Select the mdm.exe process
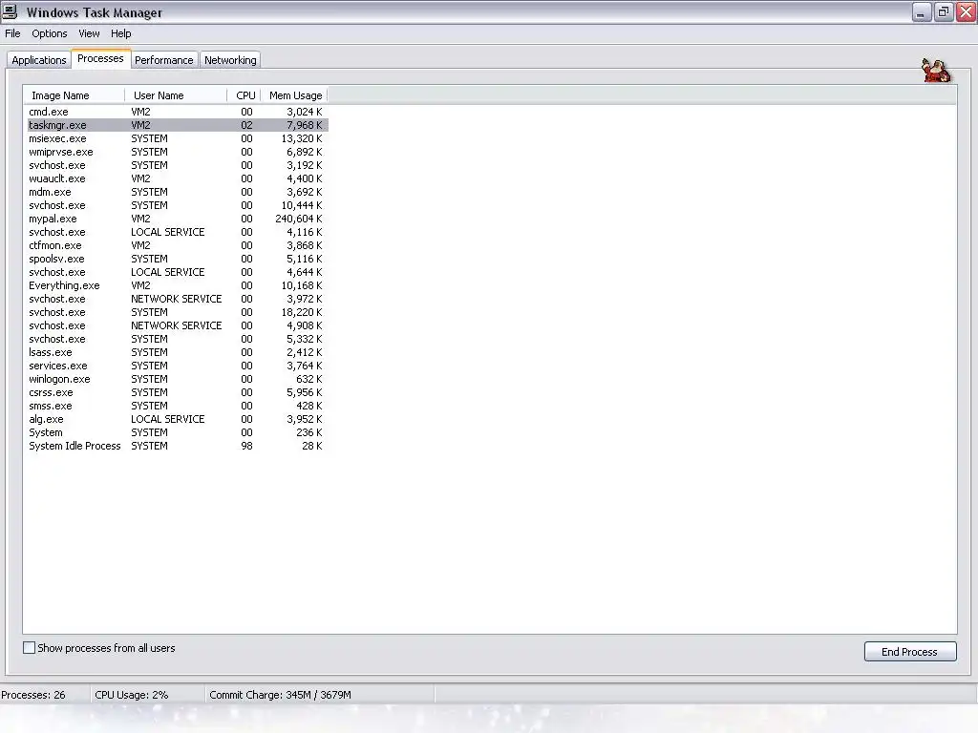Screen dimensions: 978x733 tap(177, 192)
